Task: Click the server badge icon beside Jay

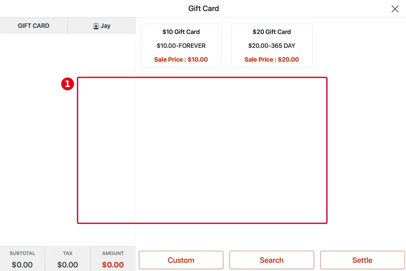Action: tap(96, 26)
